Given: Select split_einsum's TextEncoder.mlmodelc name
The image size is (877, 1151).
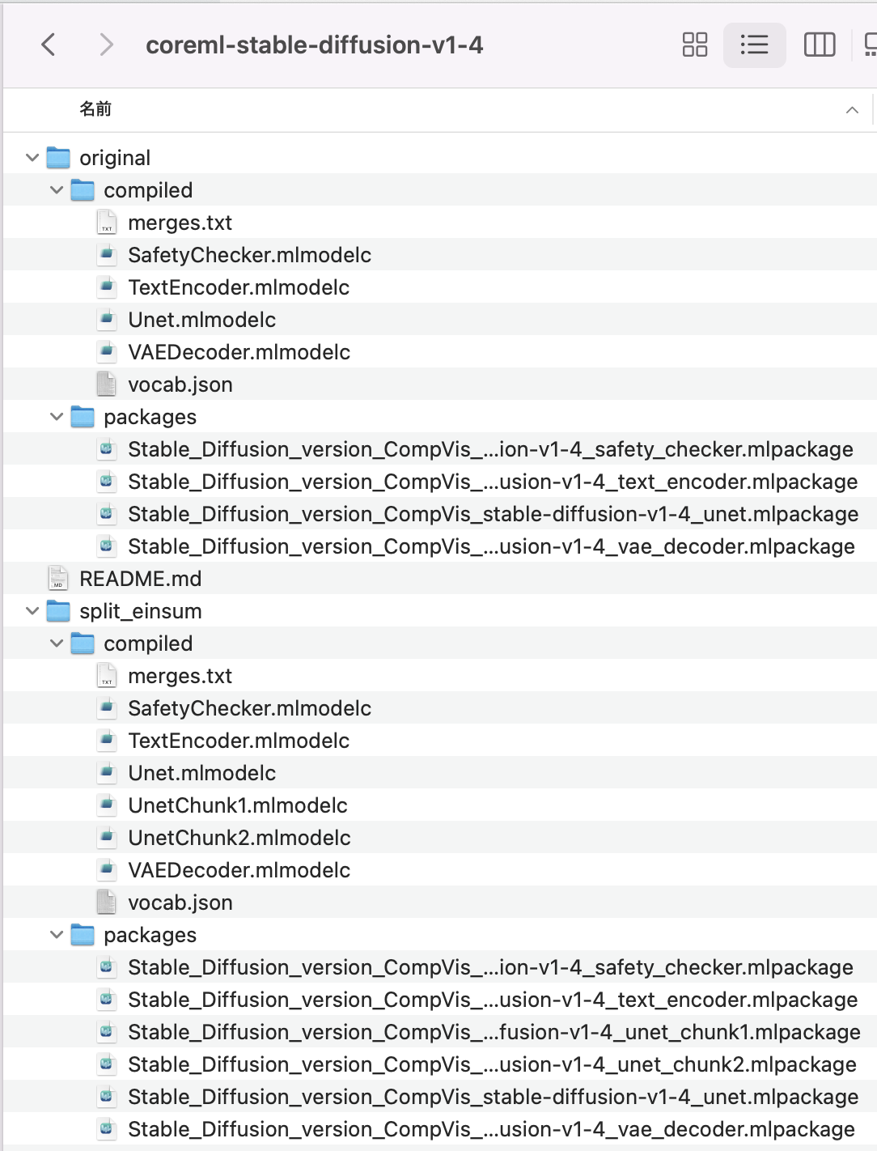Looking at the screenshot, I should click(239, 741).
